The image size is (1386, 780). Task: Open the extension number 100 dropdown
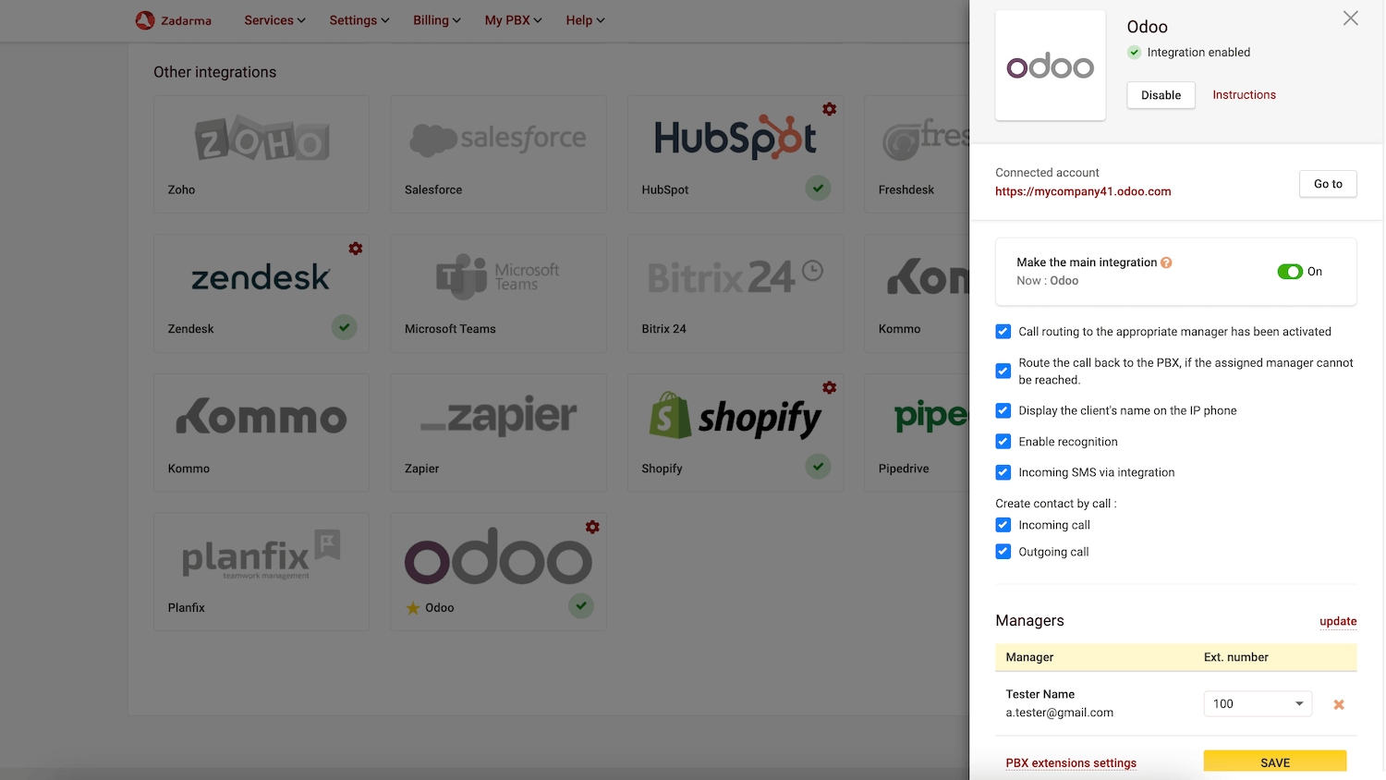tap(1257, 704)
